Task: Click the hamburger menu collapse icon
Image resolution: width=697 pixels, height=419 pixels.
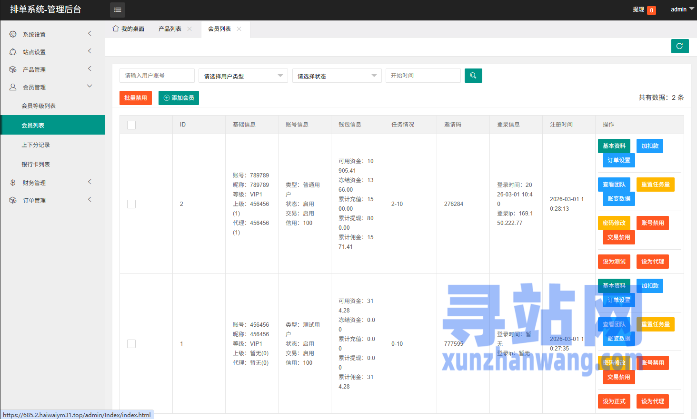Action: [x=118, y=10]
